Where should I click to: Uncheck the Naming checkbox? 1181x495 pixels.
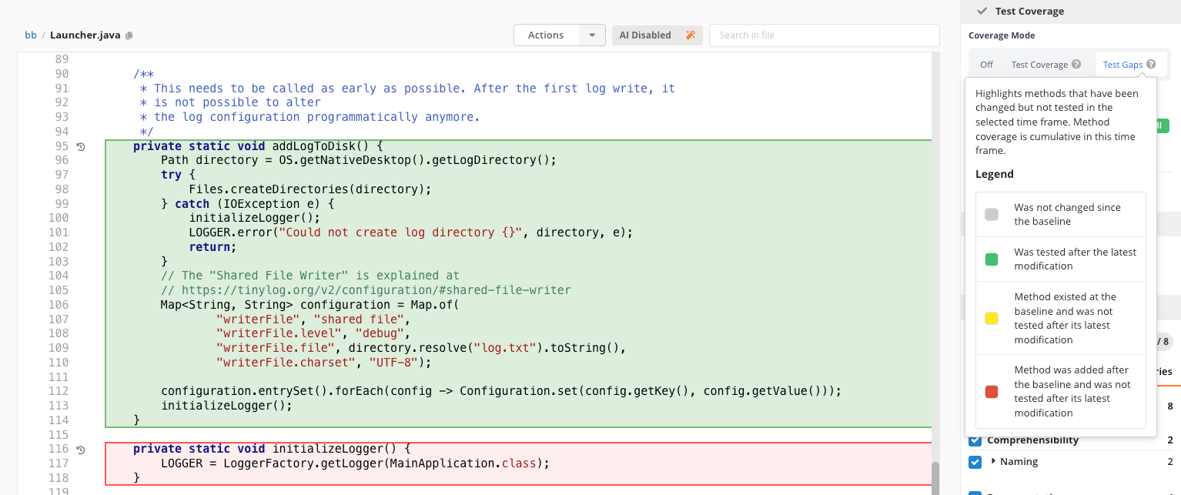975,462
